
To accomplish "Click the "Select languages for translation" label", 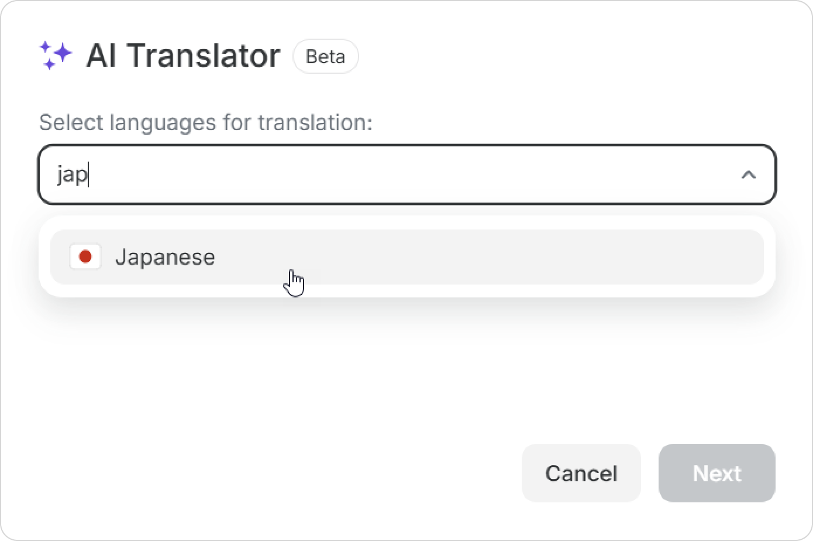I will tap(205, 122).
